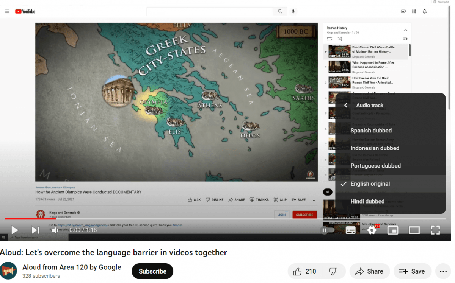Image resolution: width=455 pixels, height=283 pixels.
Task: Click the settings gear icon in player
Action: click(x=372, y=230)
